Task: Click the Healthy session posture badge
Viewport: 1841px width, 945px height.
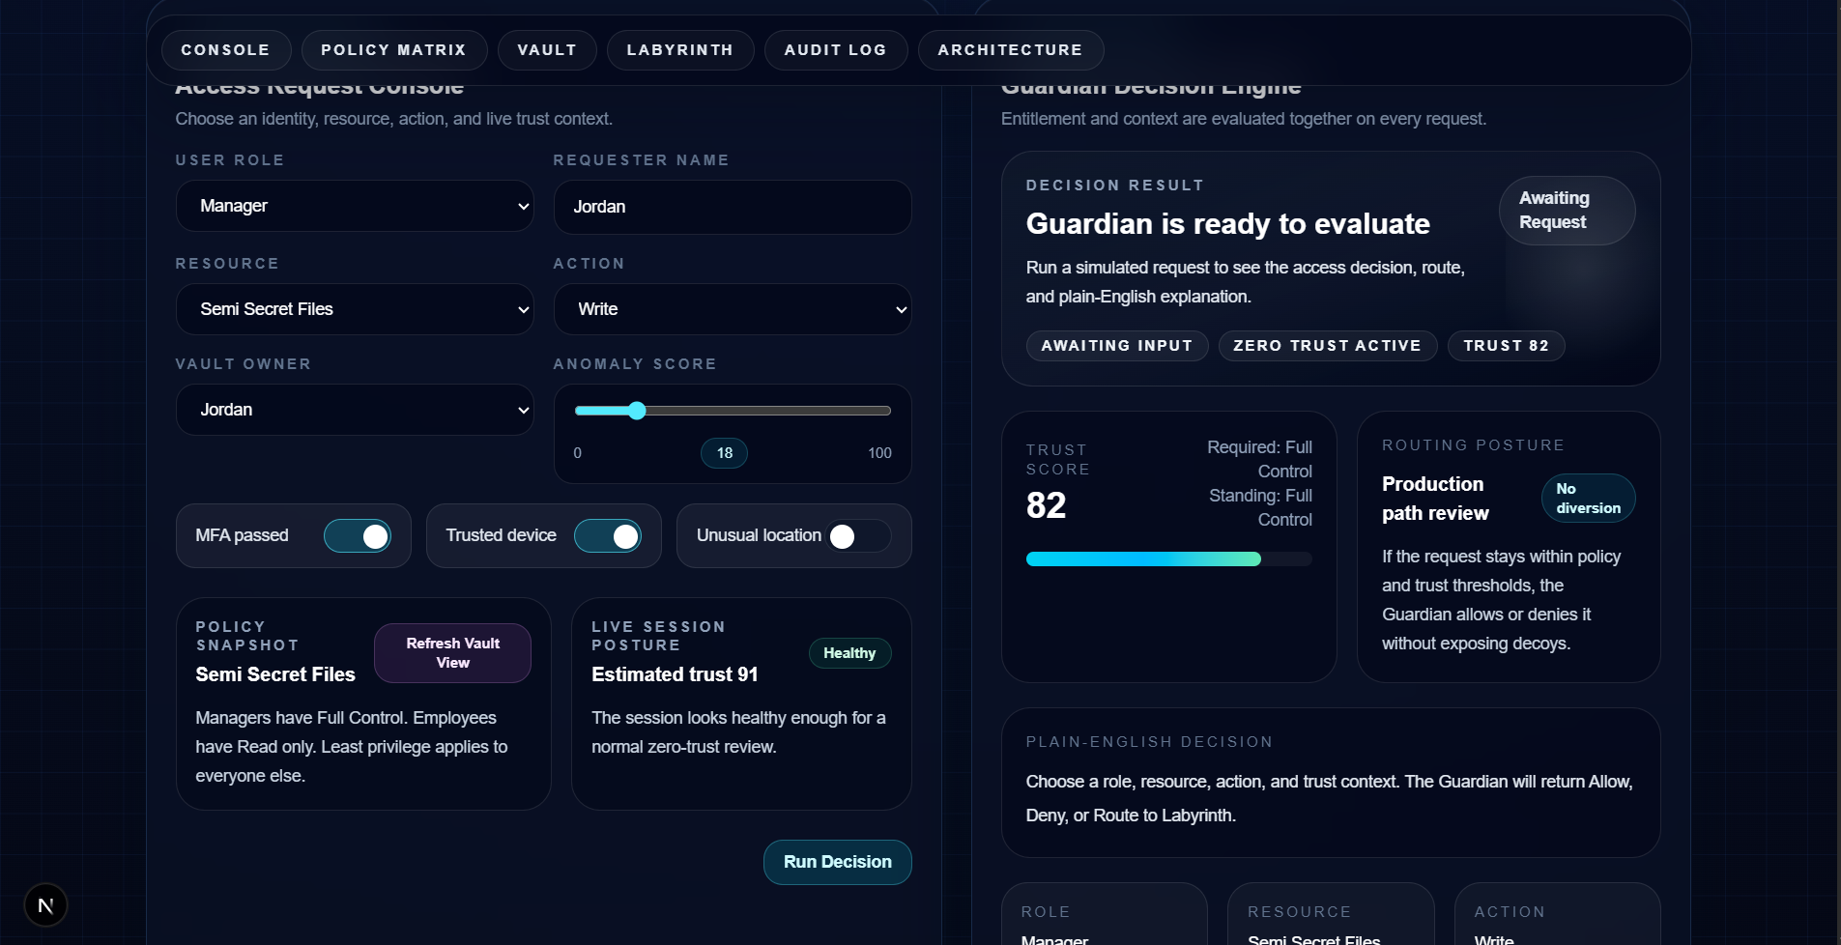Action: click(x=849, y=652)
